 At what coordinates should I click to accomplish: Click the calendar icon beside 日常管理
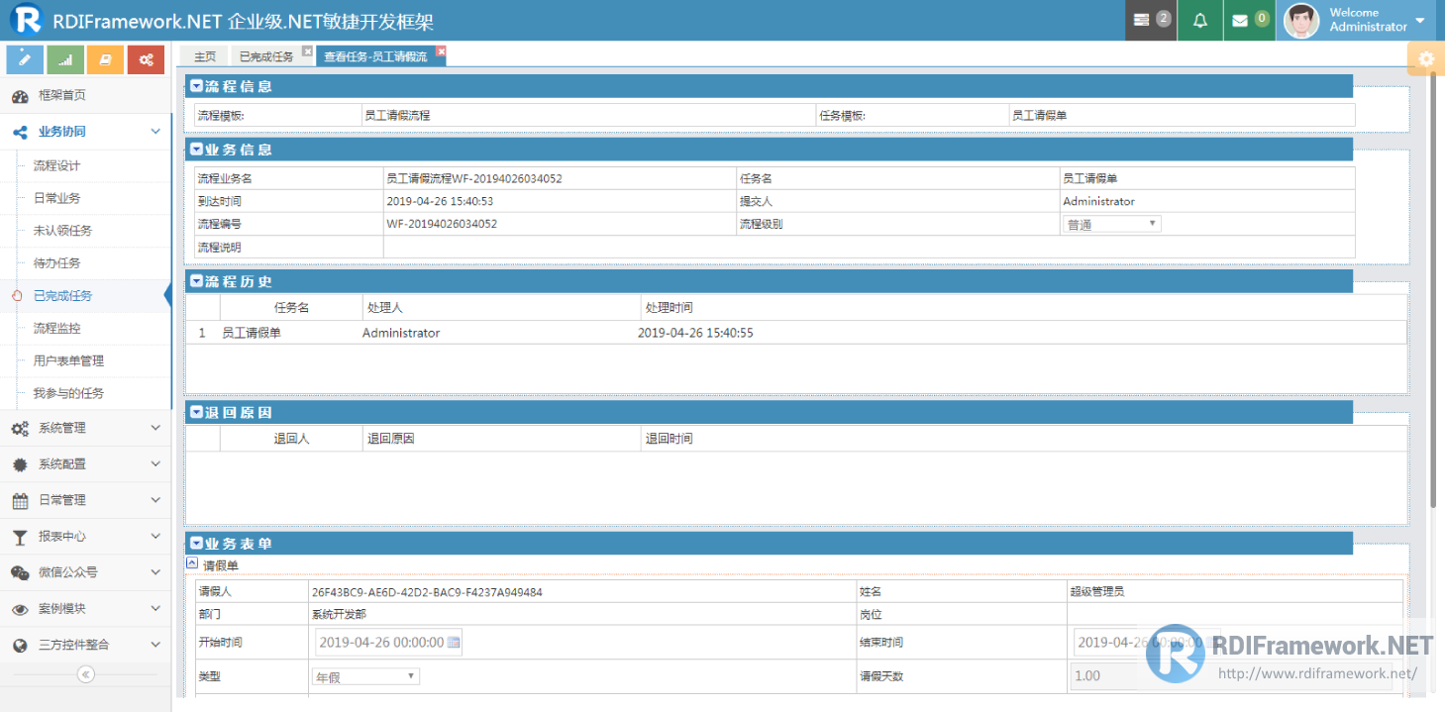coord(20,500)
